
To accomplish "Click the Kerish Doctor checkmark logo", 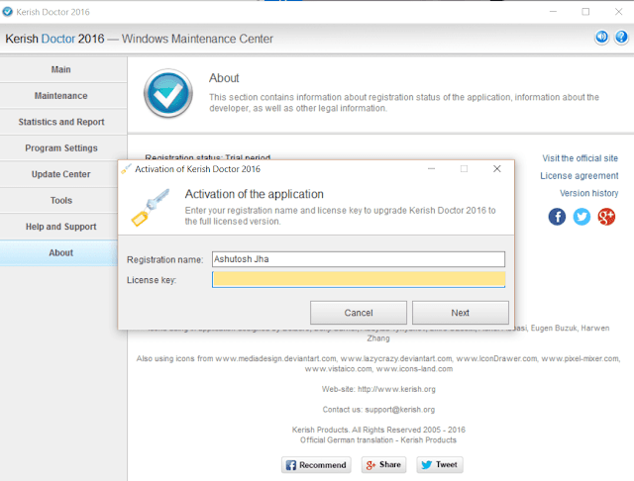I will (x=168, y=93).
